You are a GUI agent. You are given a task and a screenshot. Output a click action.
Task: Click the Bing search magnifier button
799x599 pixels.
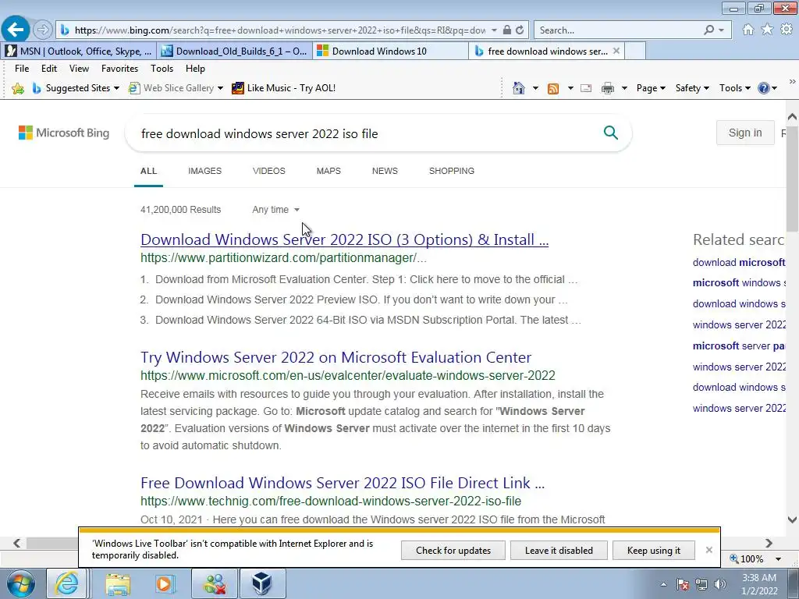coord(610,133)
